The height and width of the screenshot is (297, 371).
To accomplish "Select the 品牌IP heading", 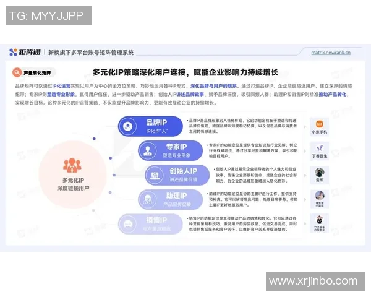I will click(x=156, y=123).
